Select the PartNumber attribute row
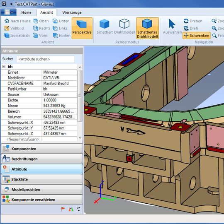This screenshot has width=224, height=224. pyautogui.click(x=39, y=89)
